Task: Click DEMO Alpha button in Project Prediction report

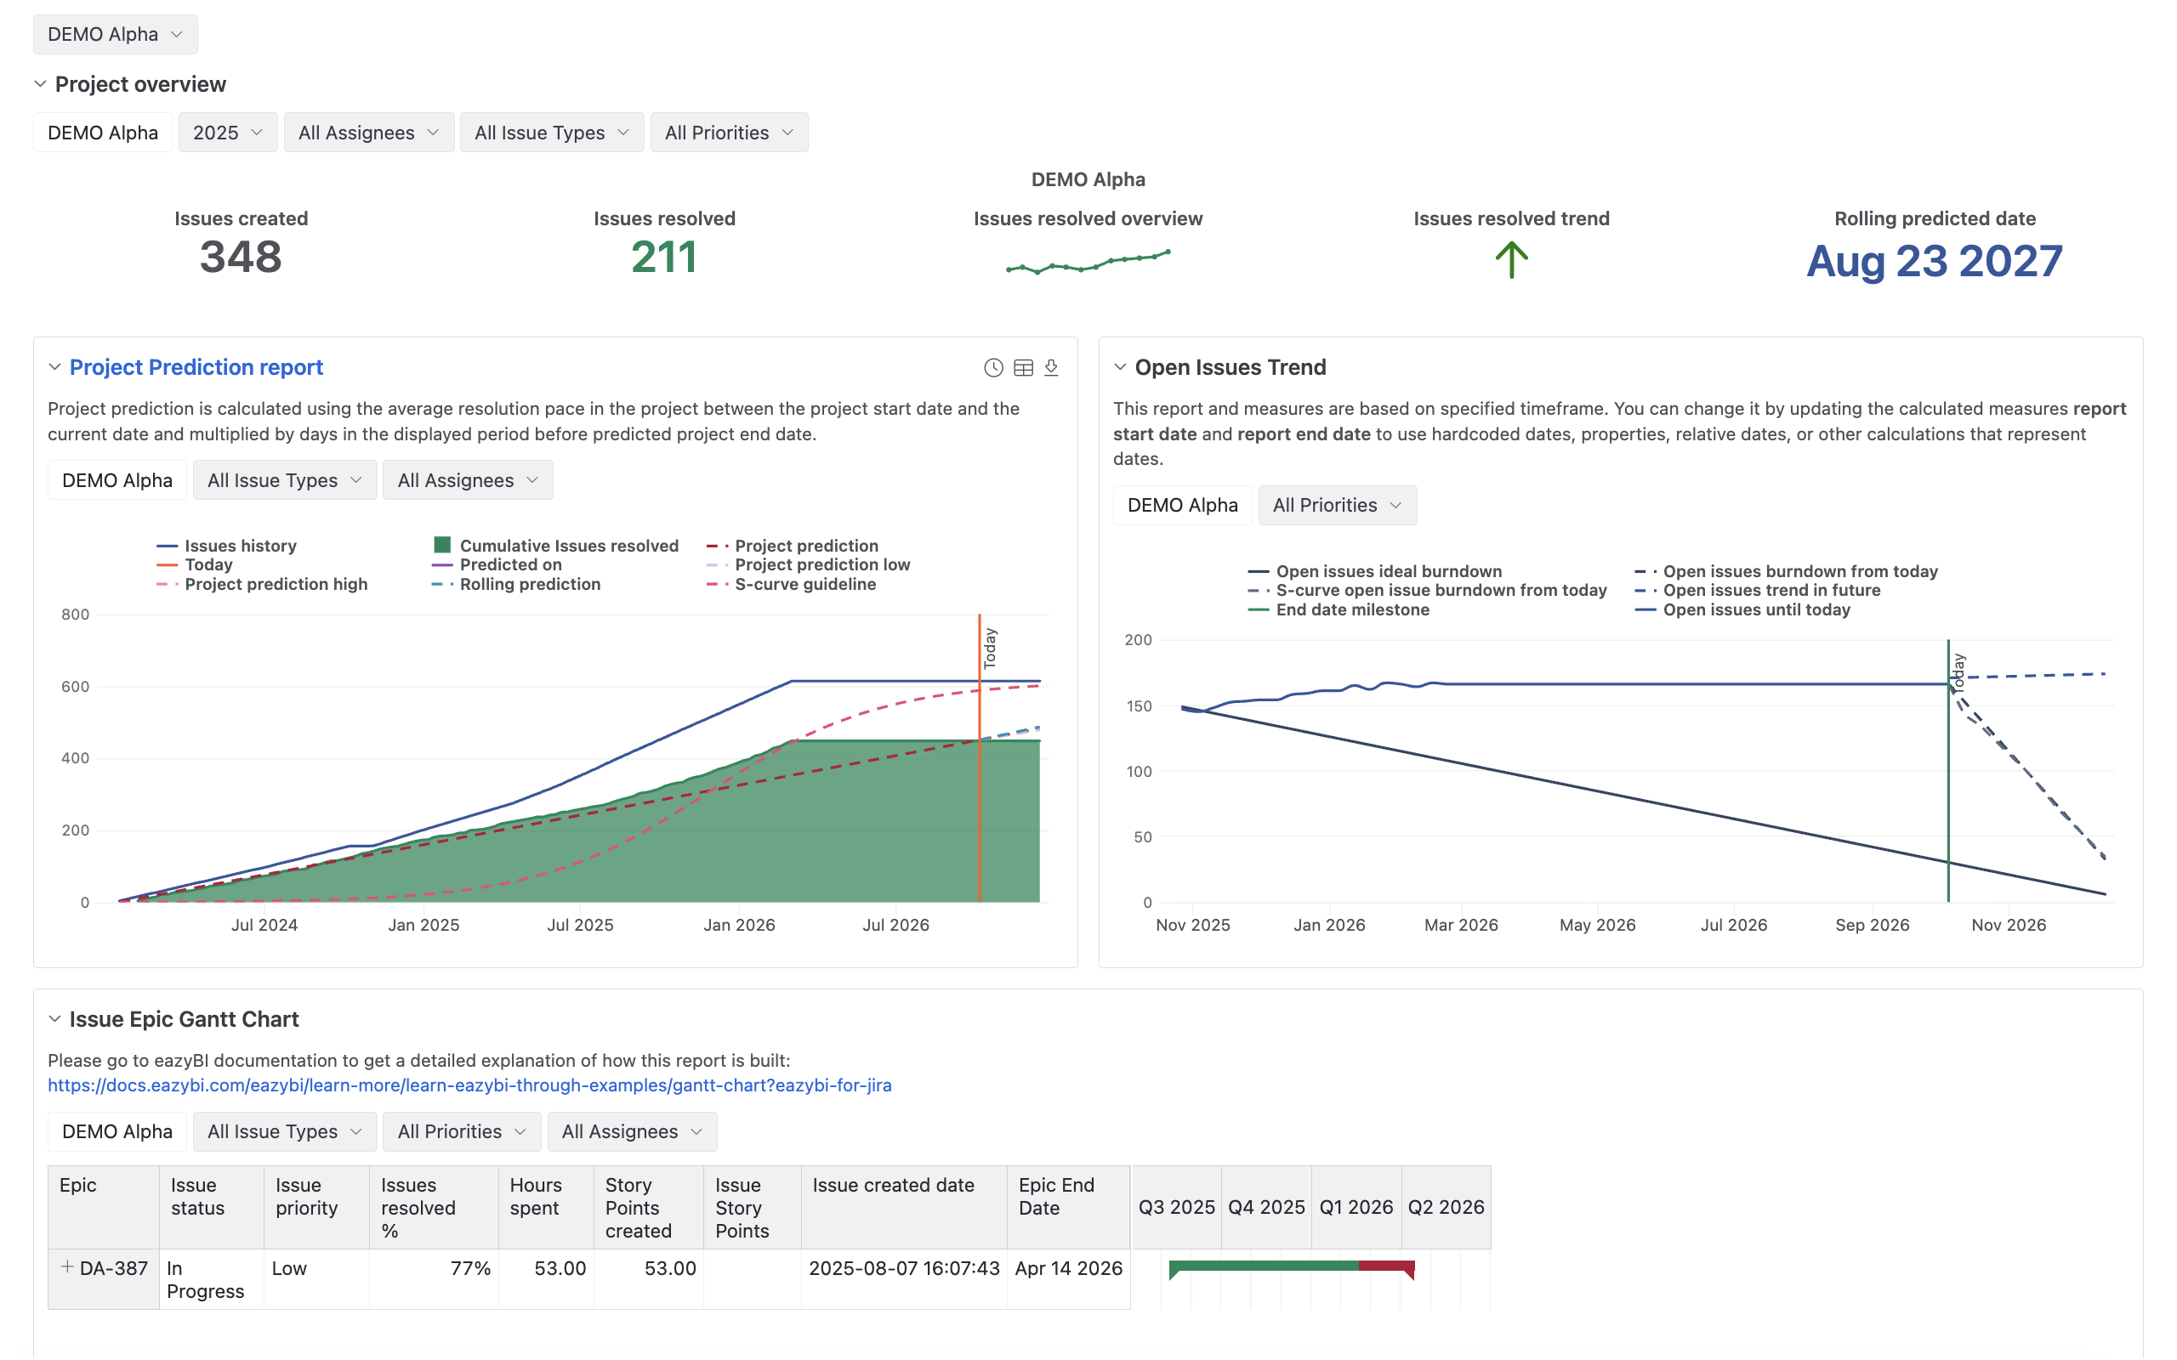Action: (117, 480)
